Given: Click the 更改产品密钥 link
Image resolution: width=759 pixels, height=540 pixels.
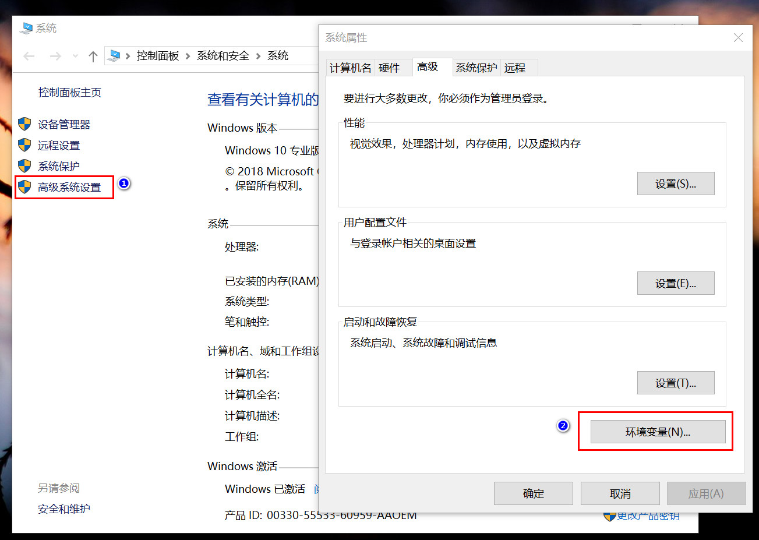Looking at the screenshot, I should point(648,516).
